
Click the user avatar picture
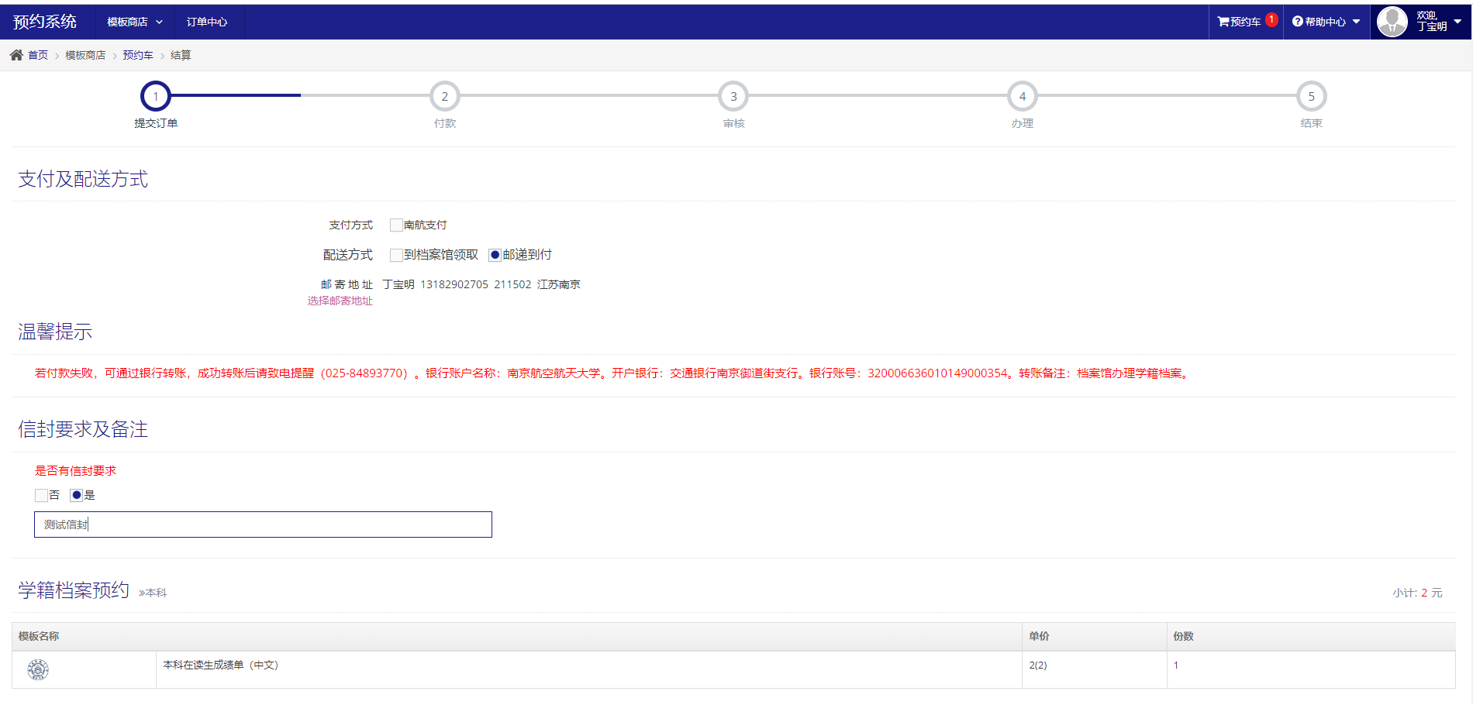tap(1392, 22)
